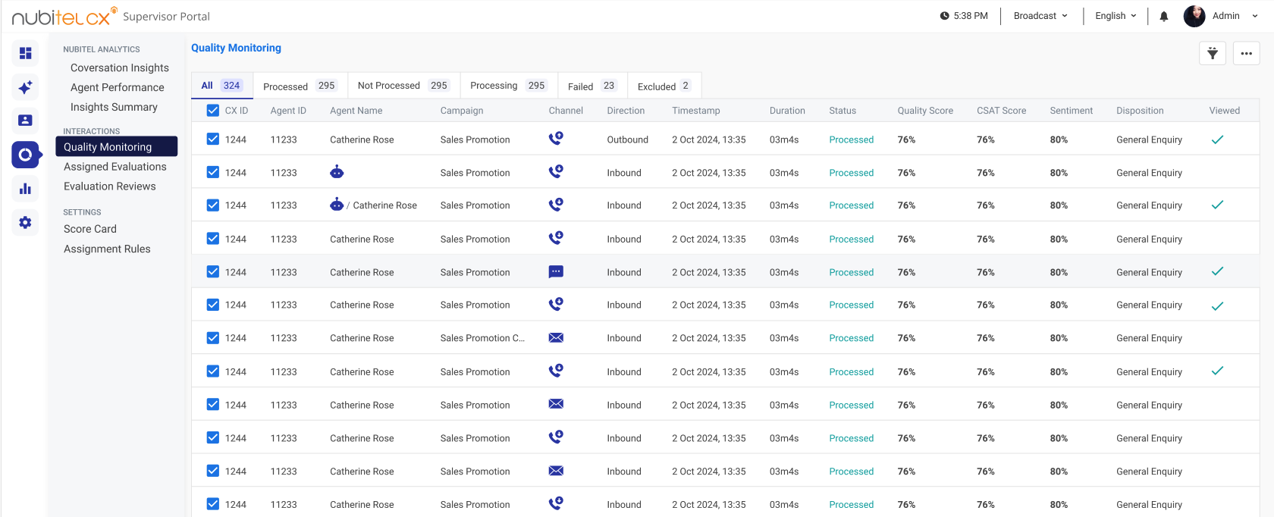Select Quality Monitoring in sidebar
The height and width of the screenshot is (517, 1274).
[x=116, y=146]
